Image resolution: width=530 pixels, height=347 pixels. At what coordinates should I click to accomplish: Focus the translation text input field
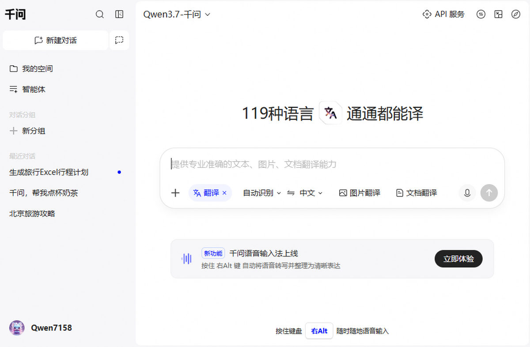pos(332,165)
